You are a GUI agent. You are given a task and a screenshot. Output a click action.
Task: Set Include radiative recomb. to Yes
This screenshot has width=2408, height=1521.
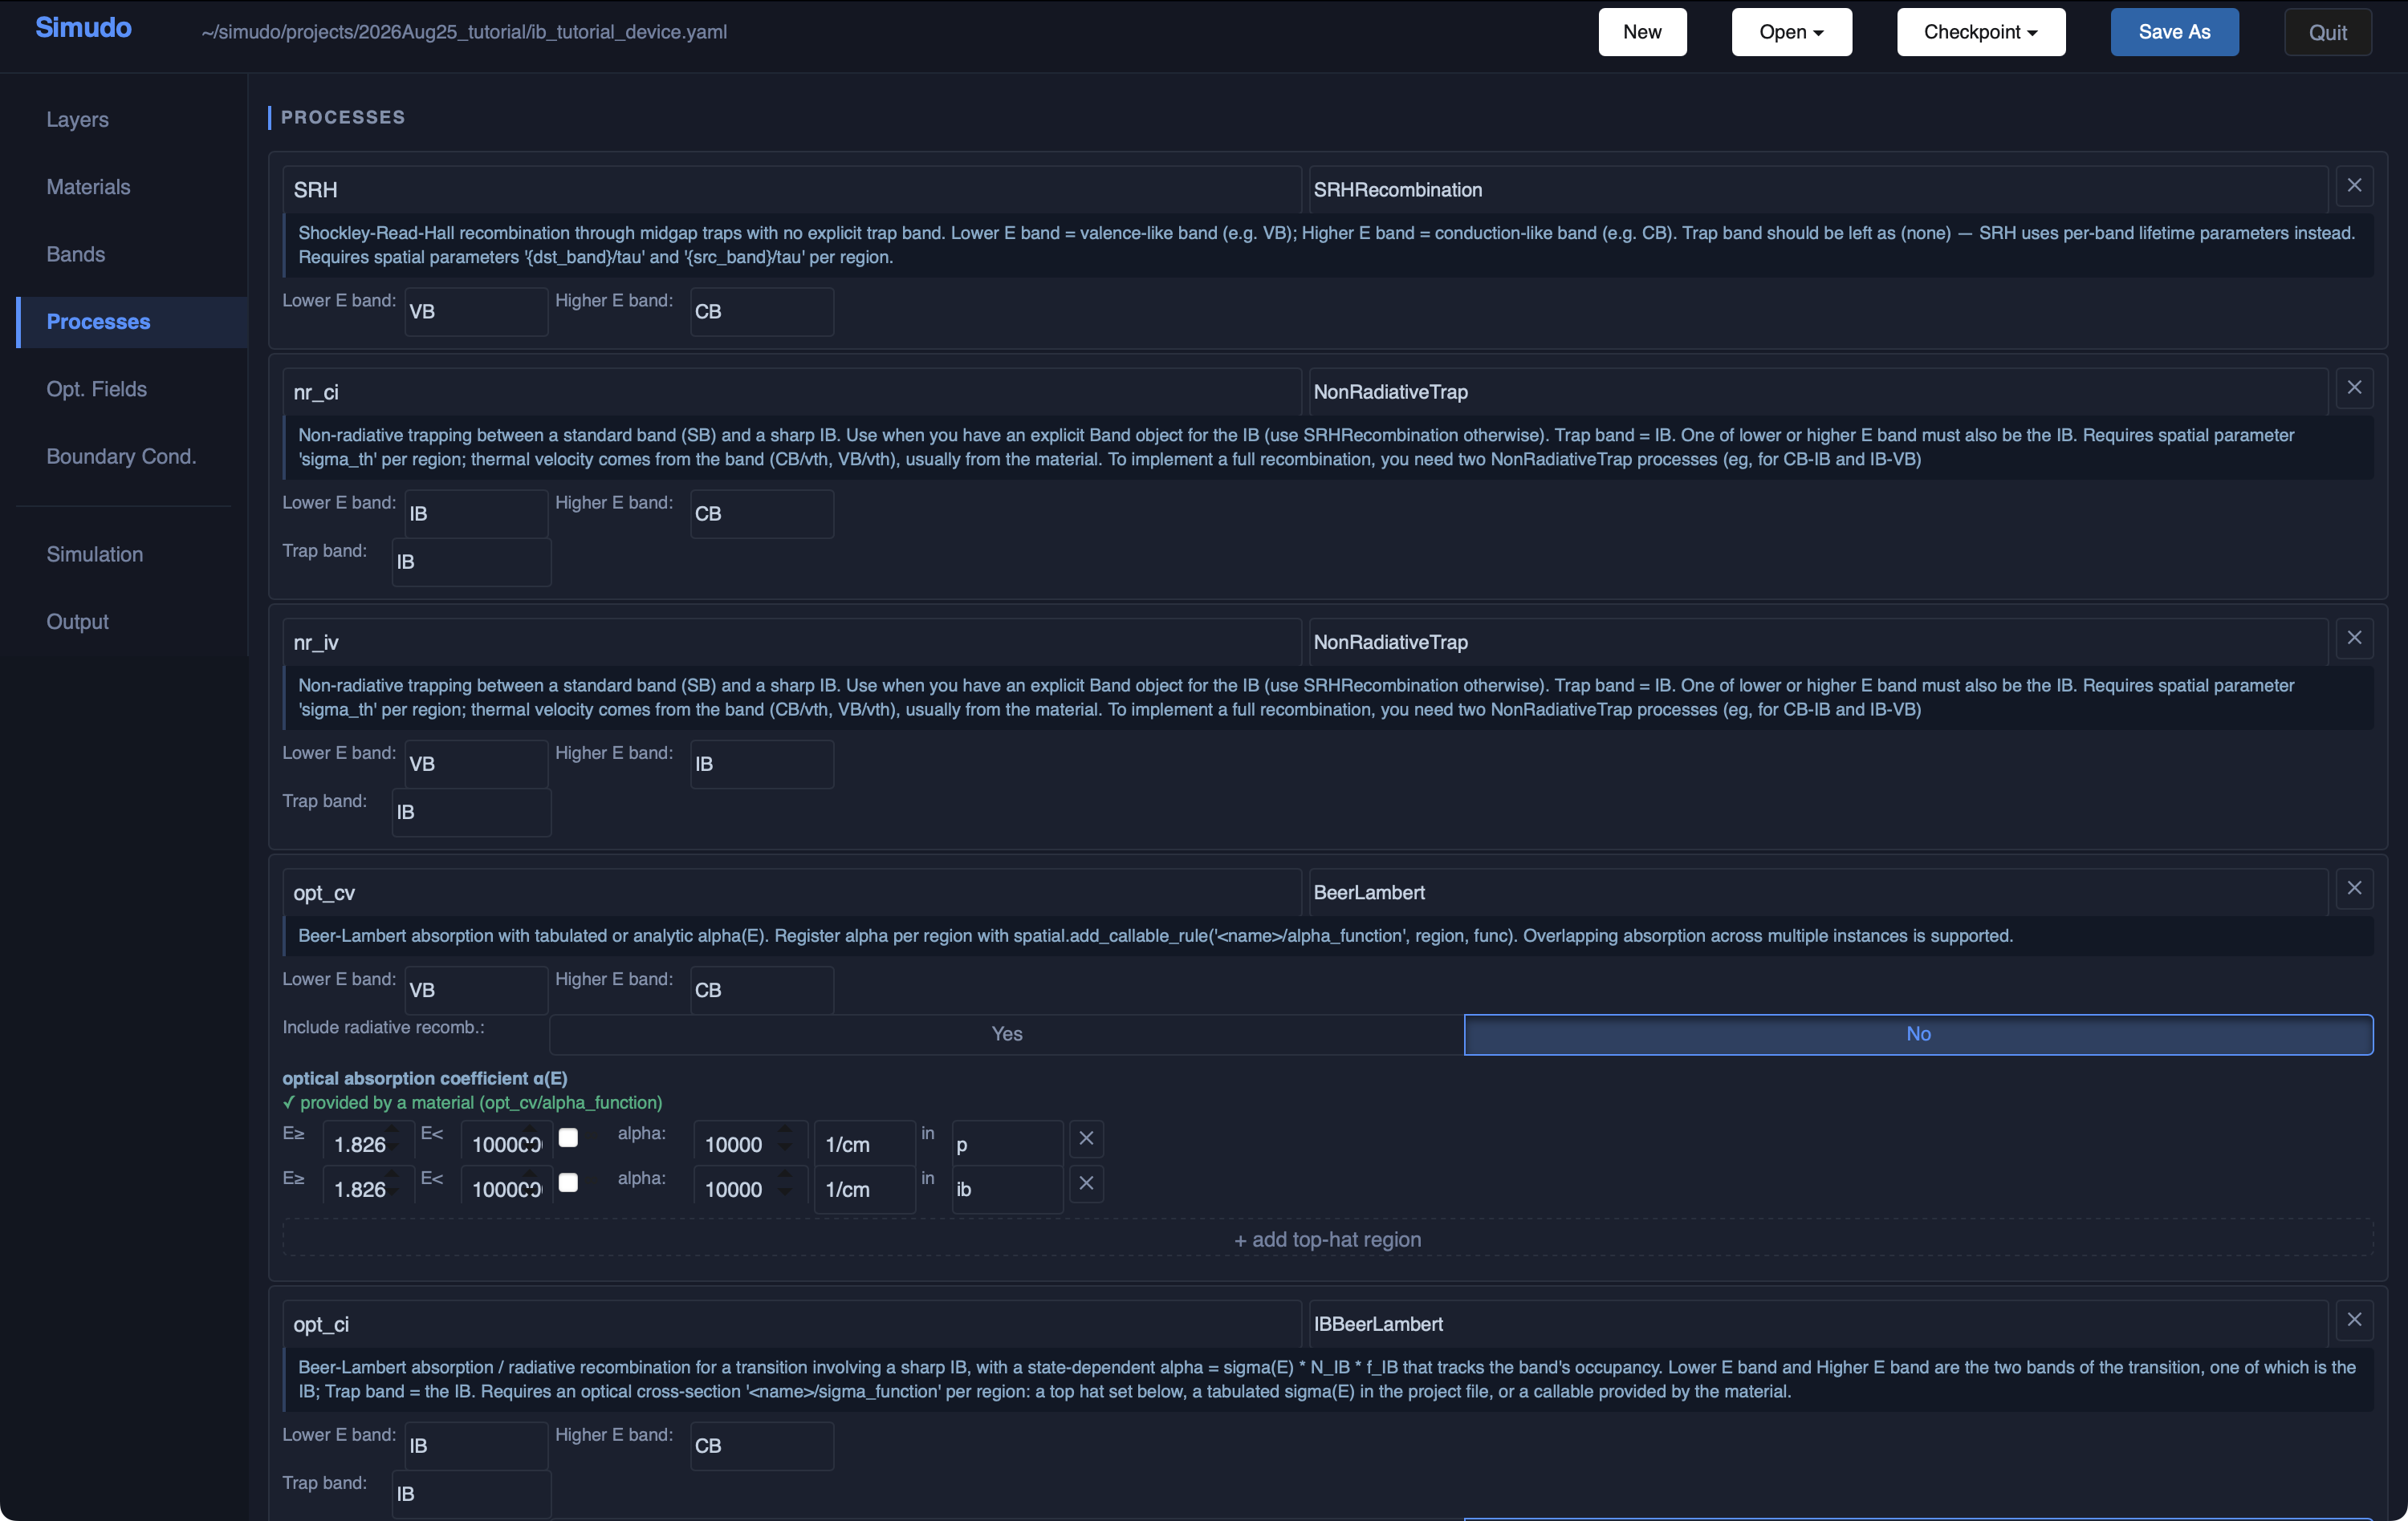click(x=1006, y=1034)
